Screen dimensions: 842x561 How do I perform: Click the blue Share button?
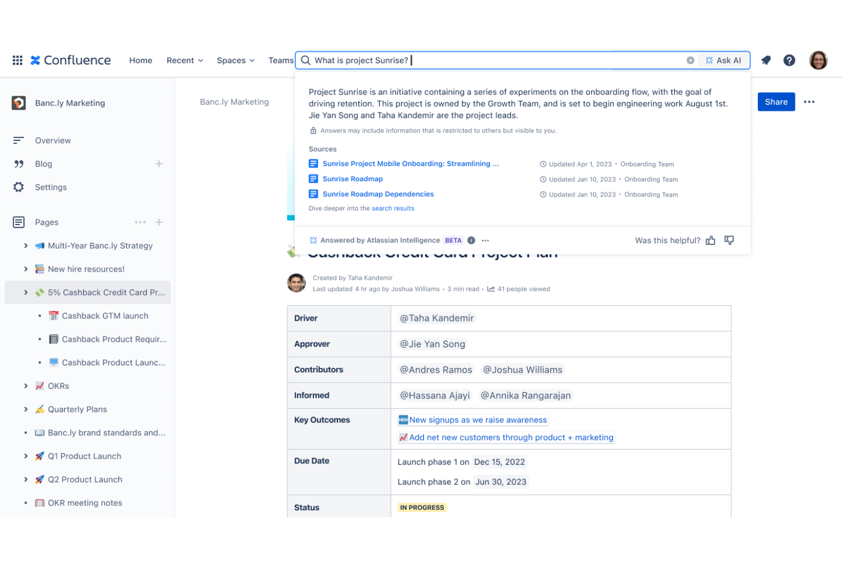coord(776,102)
